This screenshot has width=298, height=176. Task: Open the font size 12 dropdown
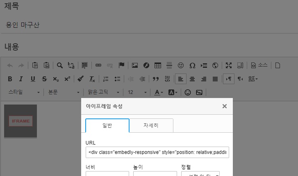pos(137,92)
